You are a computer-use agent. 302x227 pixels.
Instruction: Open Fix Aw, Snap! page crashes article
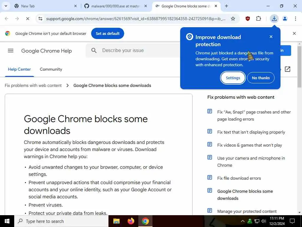(x=254, y=116)
